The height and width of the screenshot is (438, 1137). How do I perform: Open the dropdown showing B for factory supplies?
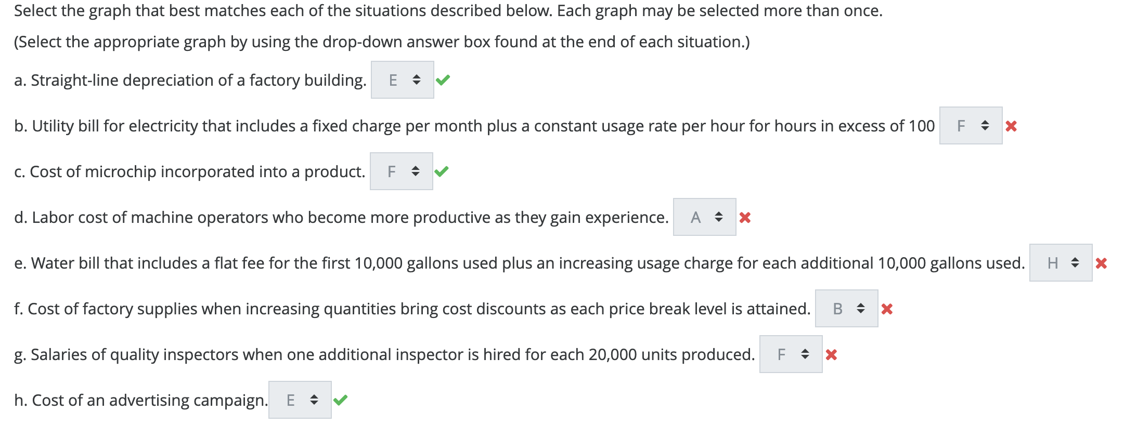pos(847,309)
